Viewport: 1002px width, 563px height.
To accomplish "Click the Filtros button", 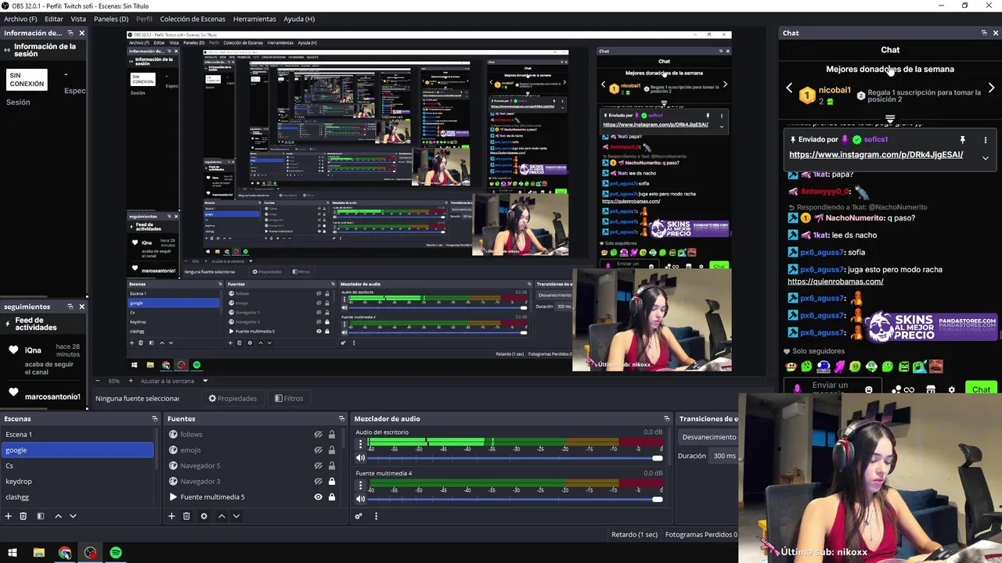I will tap(289, 398).
